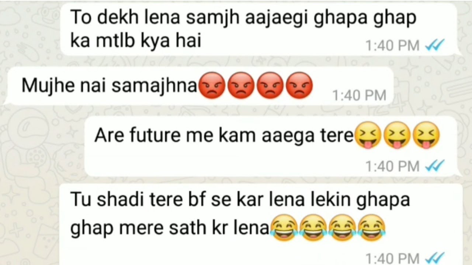Click the first squinting tongue-out emoji
This screenshot has height=265, width=472.
[367, 137]
